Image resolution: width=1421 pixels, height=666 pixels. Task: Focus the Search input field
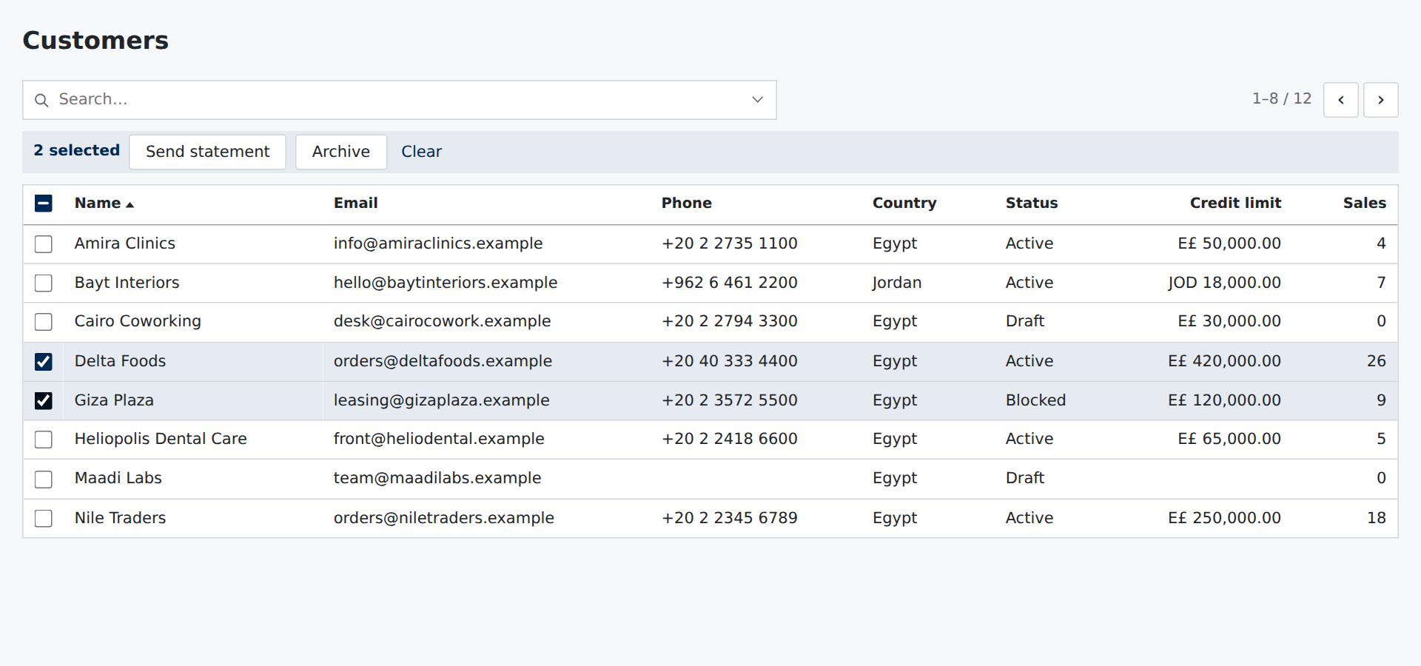pyautogui.click(x=400, y=100)
